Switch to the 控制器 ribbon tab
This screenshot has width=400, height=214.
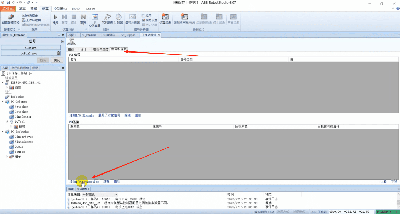[x=60, y=9]
